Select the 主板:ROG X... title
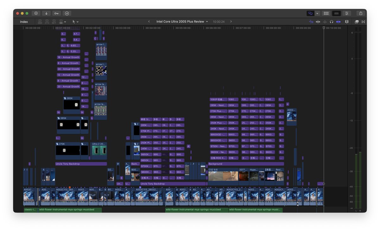Screen dimensions: 380x230 click(x=218, y=158)
